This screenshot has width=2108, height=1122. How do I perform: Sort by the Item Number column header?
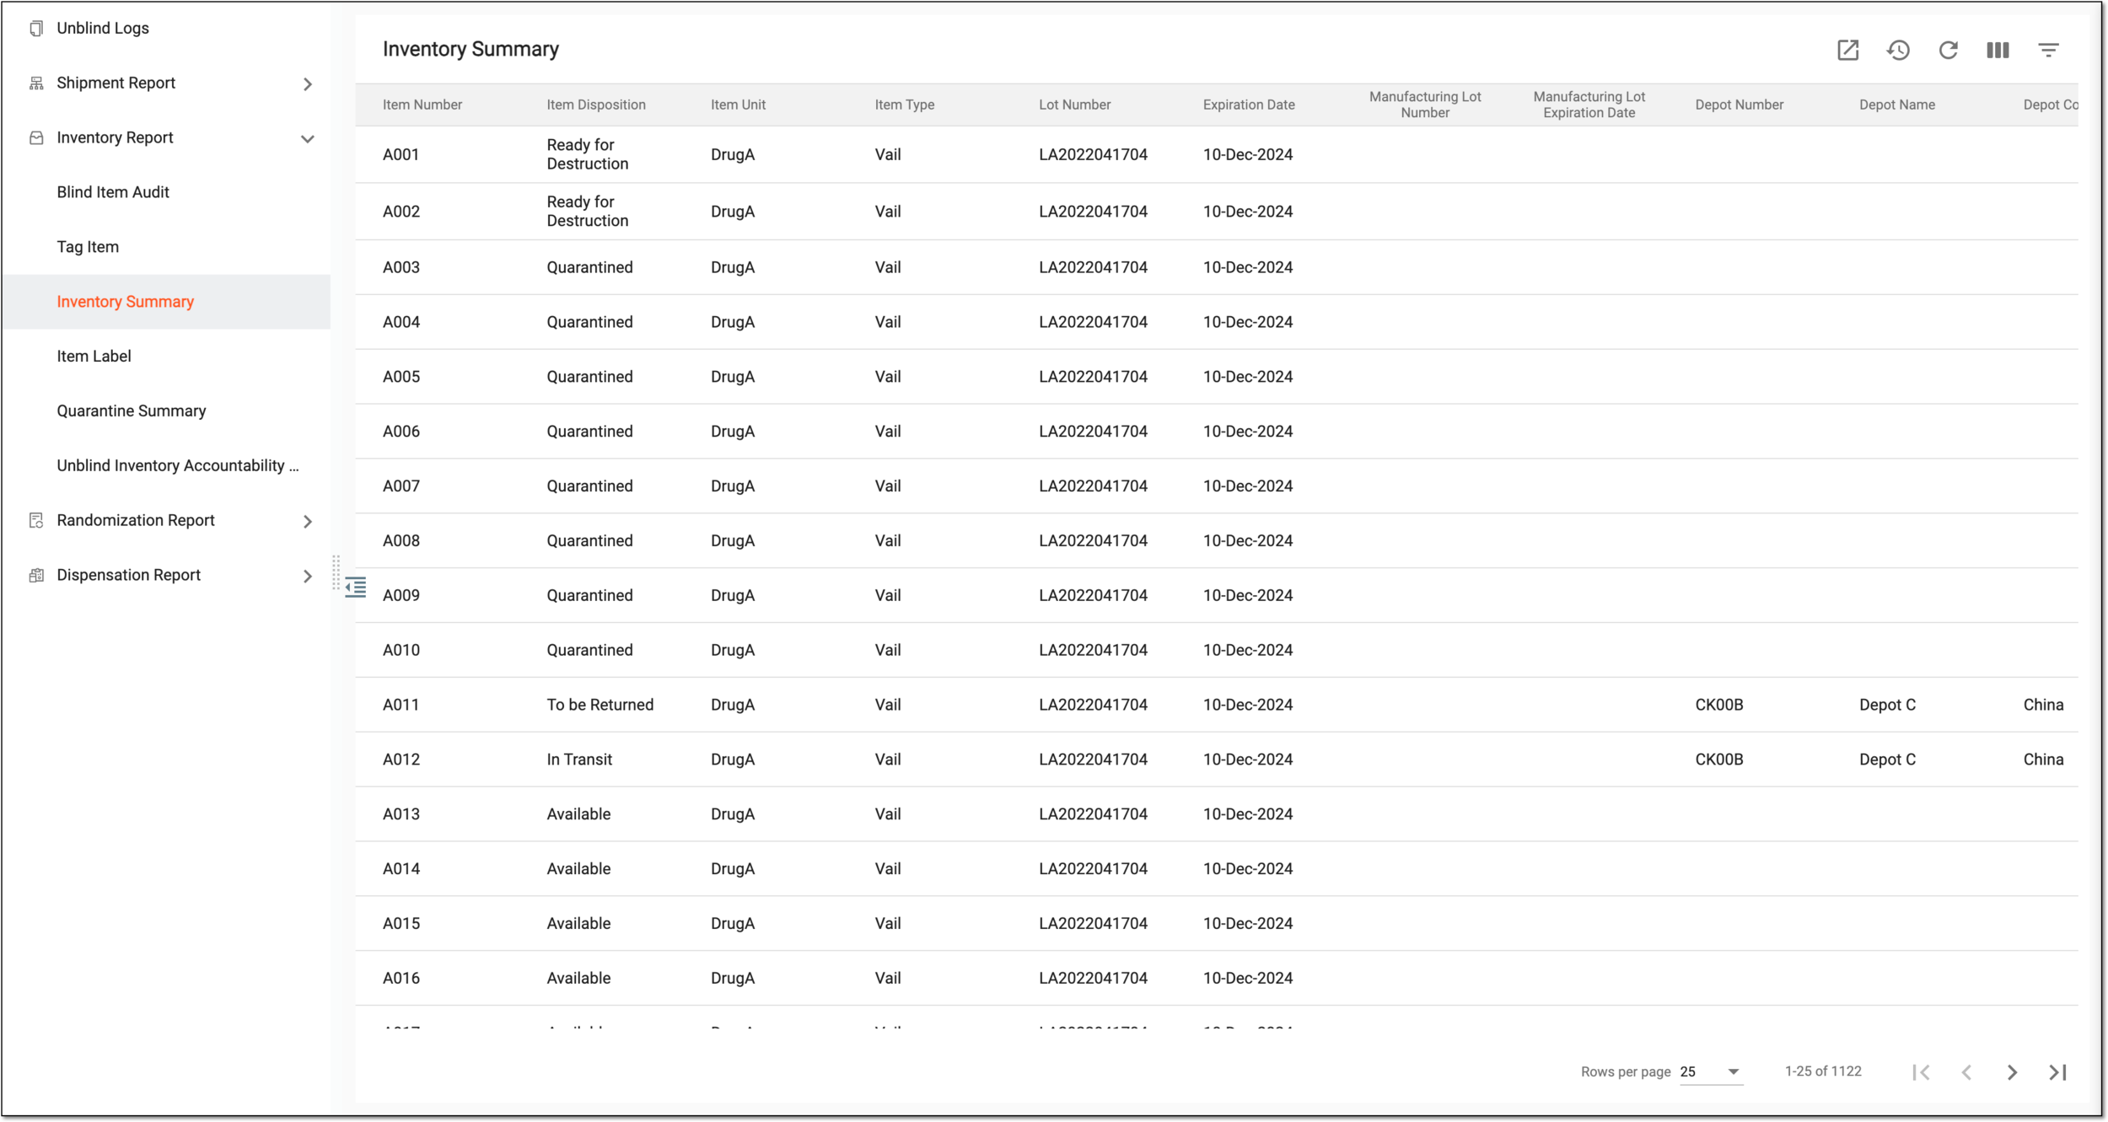click(422, 105)
